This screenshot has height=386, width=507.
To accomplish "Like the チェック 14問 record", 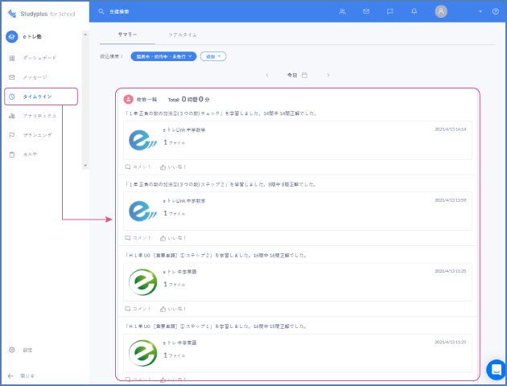I will 173,167.
